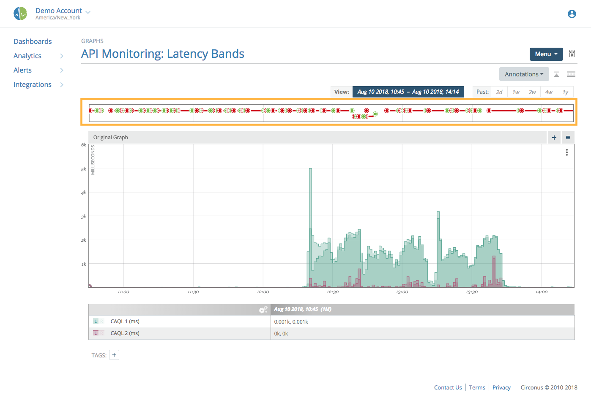Screen dimensions: 591x411
Task: Open the hamburger list icon on the graph
Action: [x=568, y=137]
